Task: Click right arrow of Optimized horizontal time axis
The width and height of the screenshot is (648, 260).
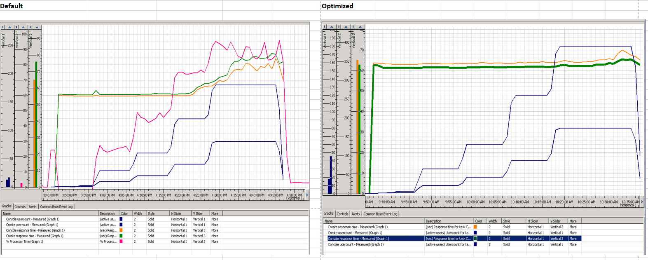Action: 642,201
